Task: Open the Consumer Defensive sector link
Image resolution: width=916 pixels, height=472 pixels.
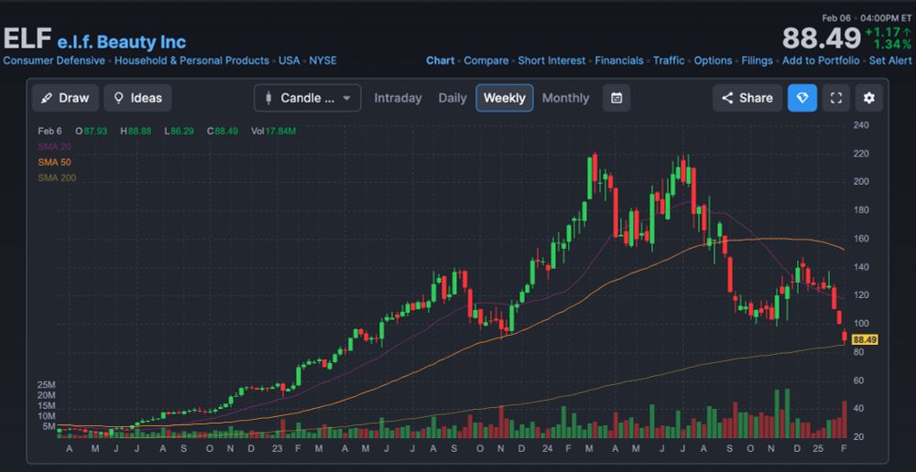Action: [54, 60]
